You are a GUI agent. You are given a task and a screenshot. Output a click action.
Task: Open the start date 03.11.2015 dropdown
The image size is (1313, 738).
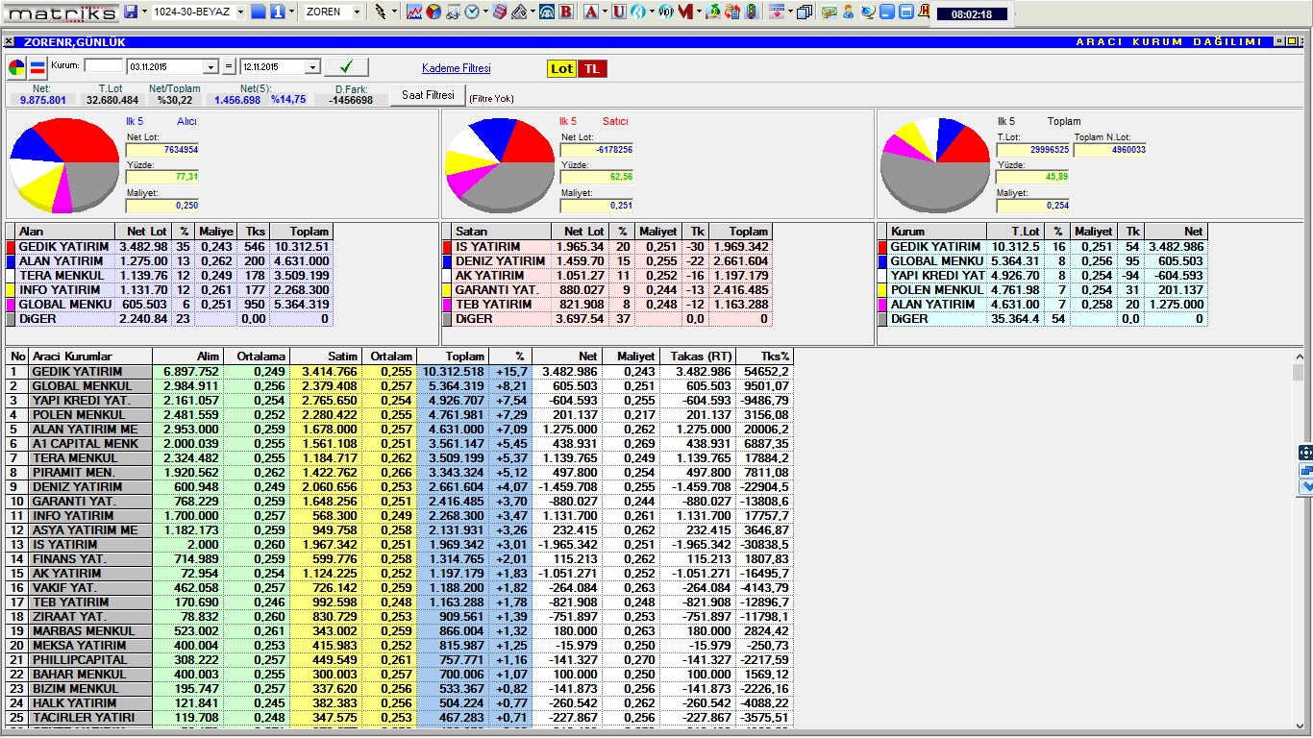click(x=211, y=67)
